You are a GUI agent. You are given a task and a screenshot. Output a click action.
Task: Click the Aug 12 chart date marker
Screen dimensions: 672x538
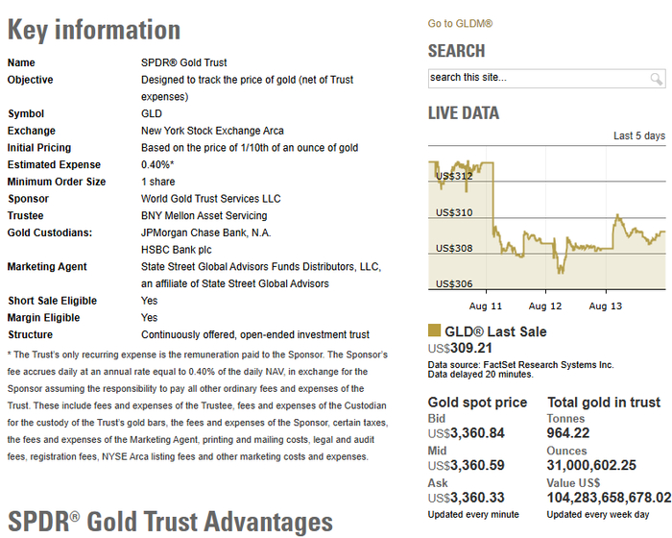(x=544, y=306)
